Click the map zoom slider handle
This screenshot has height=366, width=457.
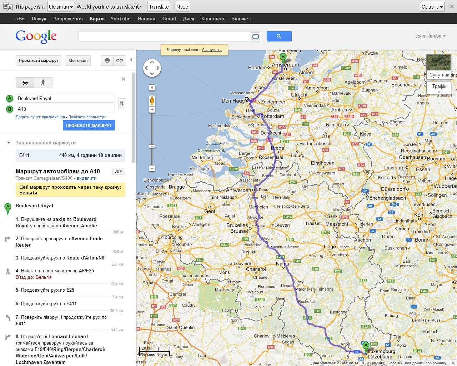point(152,146)
